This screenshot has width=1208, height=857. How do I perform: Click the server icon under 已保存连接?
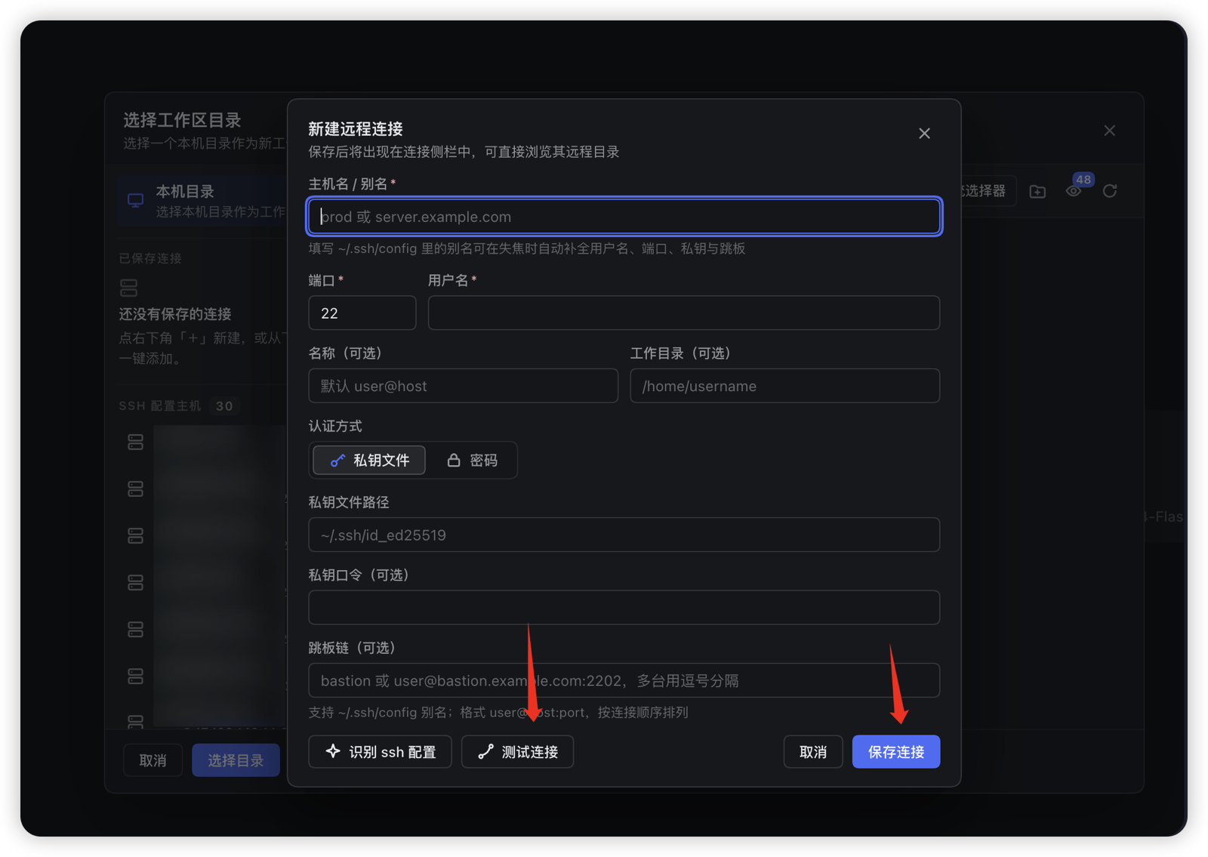coord(129,288)
